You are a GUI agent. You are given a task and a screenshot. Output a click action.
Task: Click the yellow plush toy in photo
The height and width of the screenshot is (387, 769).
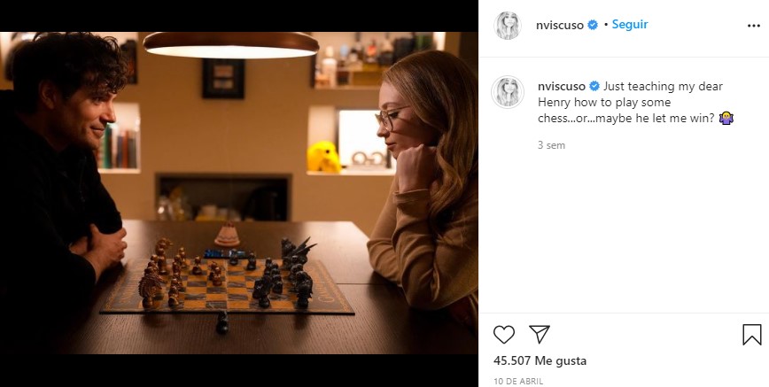pyautogui.click(x=322, y=157)
